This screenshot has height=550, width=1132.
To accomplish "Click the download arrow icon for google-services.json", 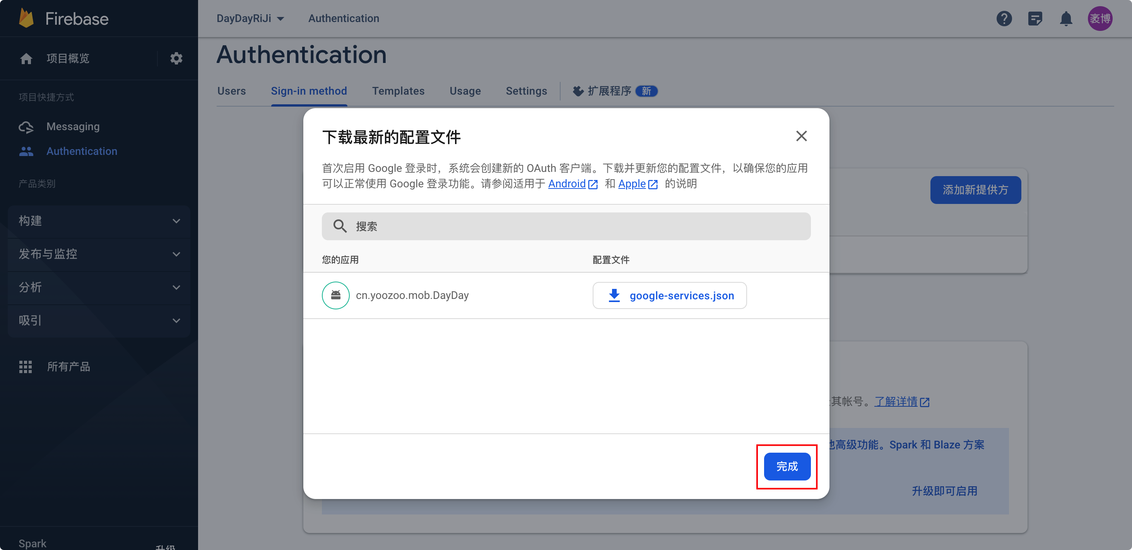I will coord(614,295).
